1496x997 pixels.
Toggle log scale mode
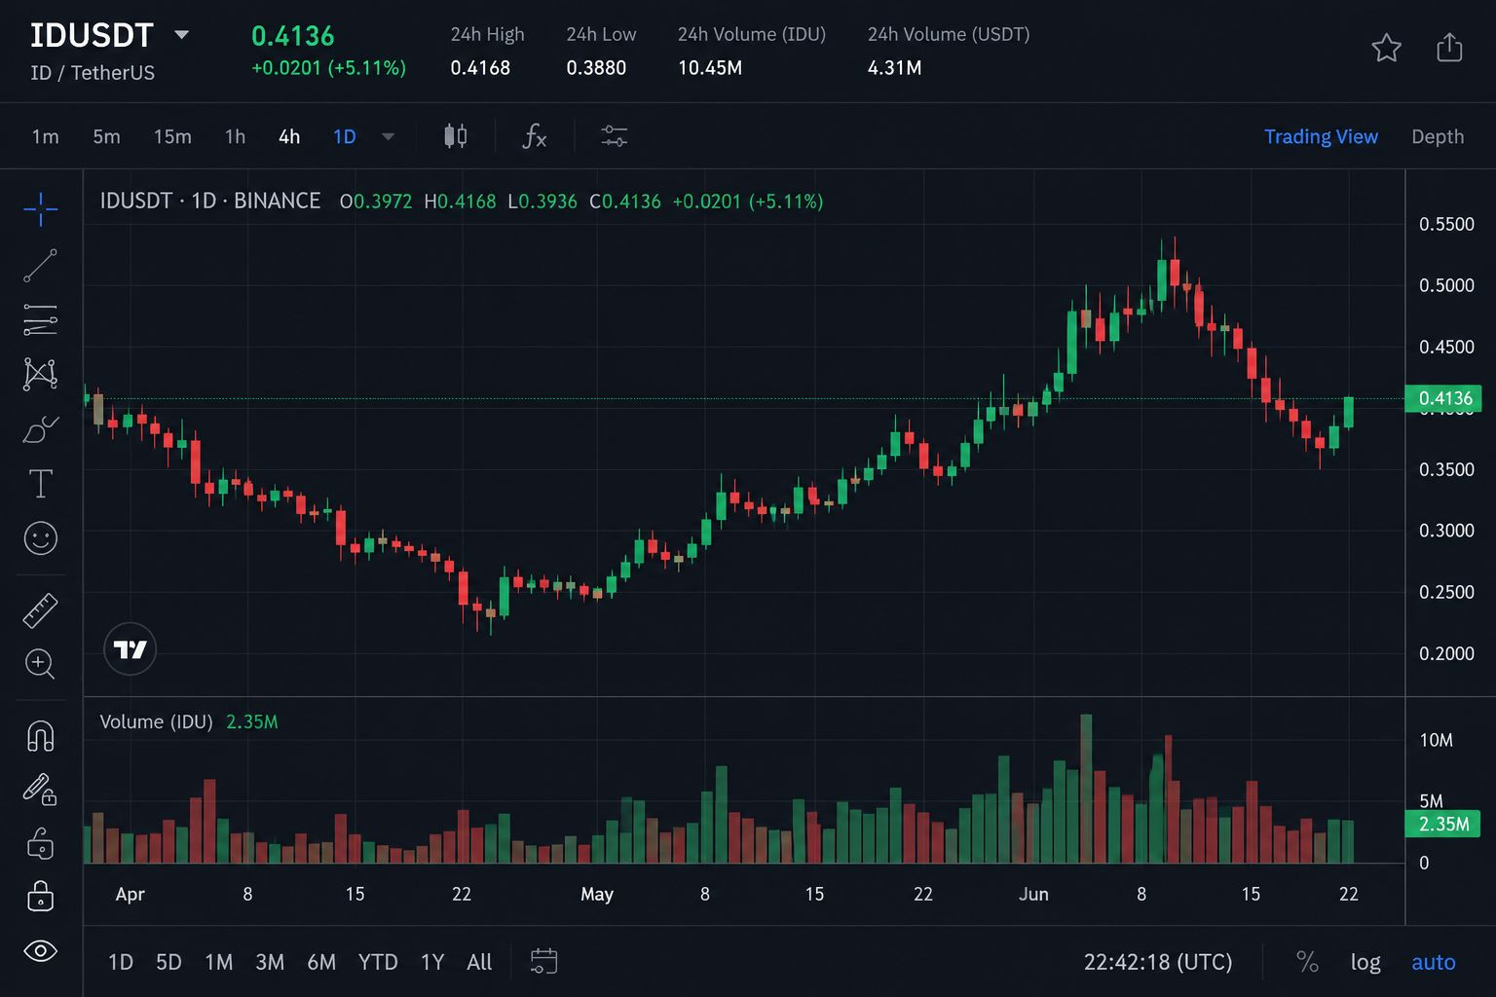1365,962
